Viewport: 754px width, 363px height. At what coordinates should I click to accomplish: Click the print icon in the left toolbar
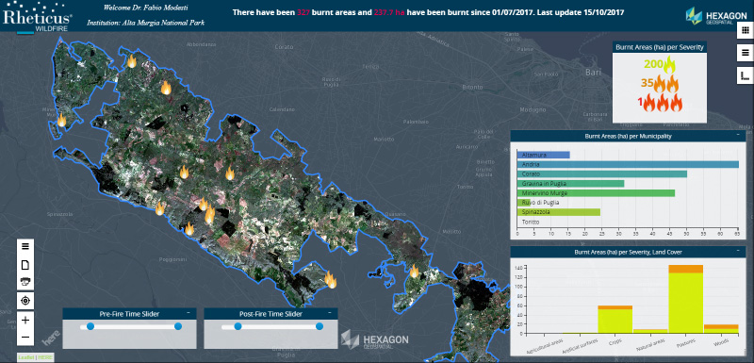(25, 282)
